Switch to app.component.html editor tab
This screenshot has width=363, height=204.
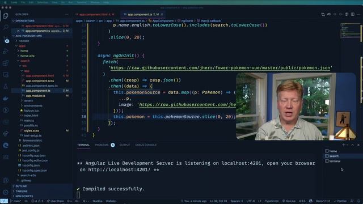[x=96, y=14]
